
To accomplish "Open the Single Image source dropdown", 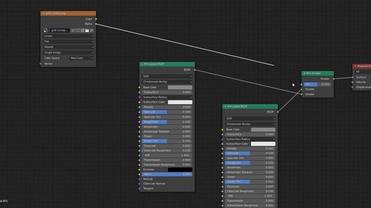I will (68, 53).
